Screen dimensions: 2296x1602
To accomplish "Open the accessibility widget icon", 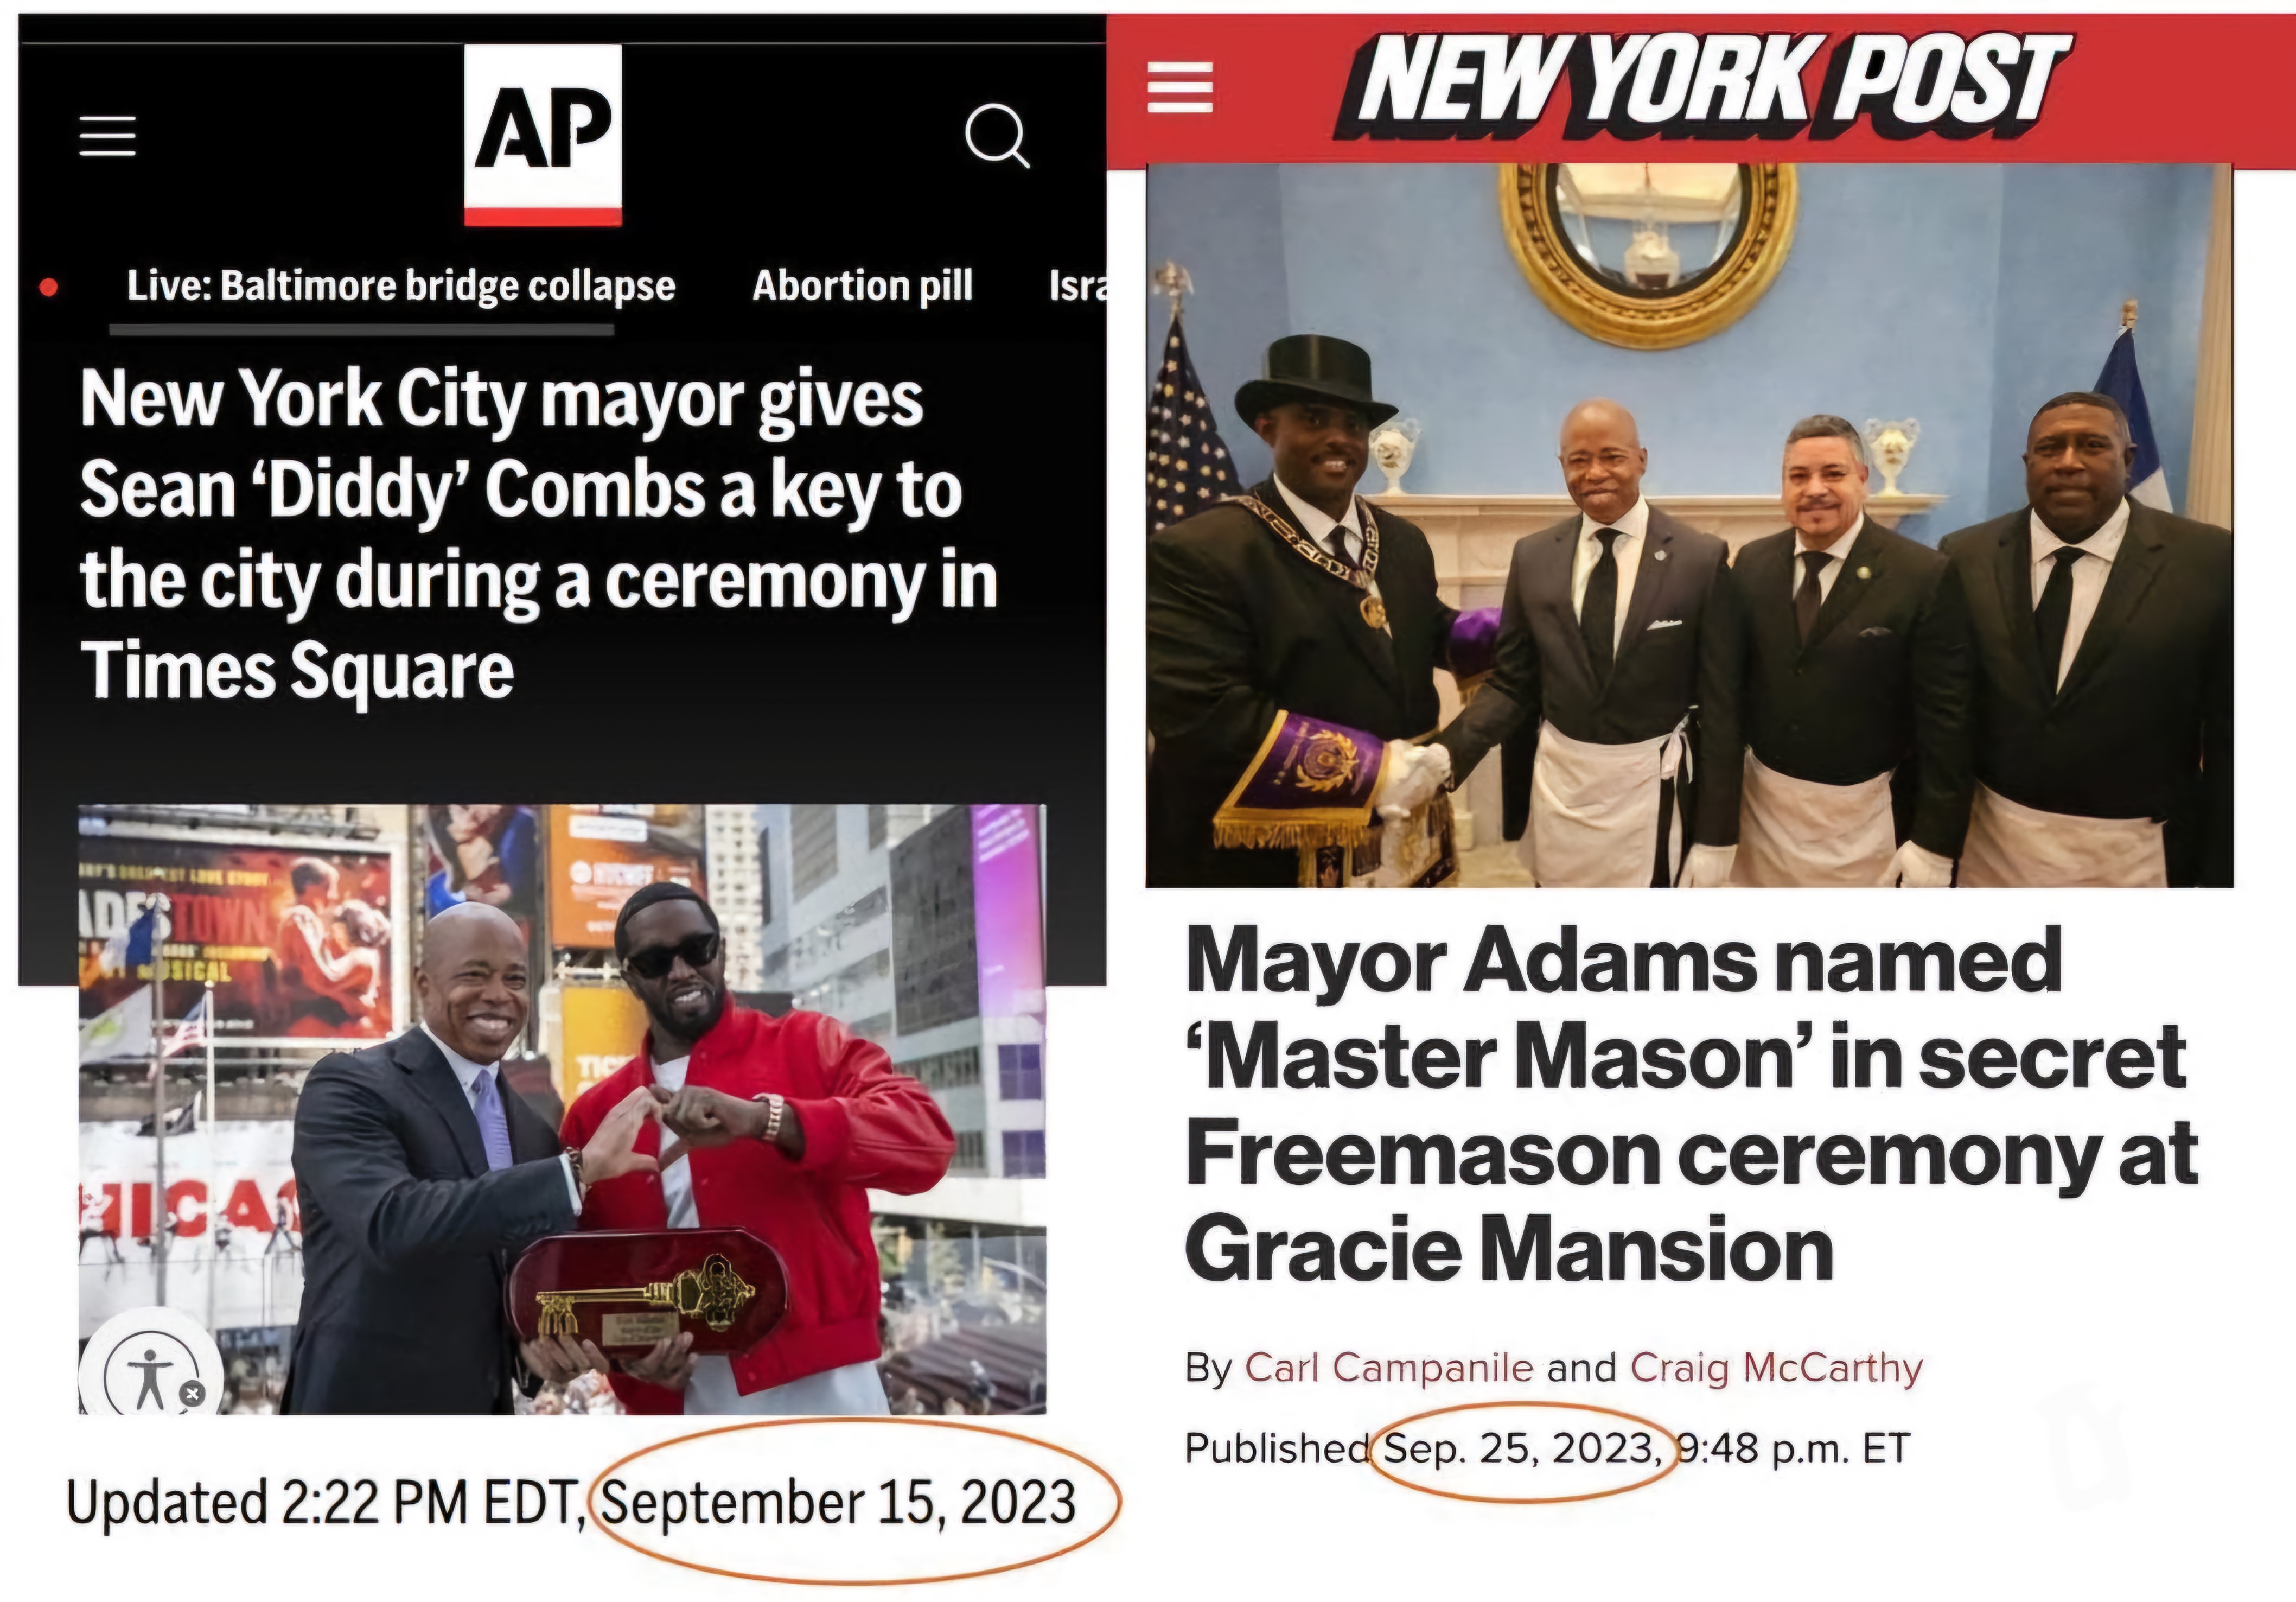I will [150, 1371].
